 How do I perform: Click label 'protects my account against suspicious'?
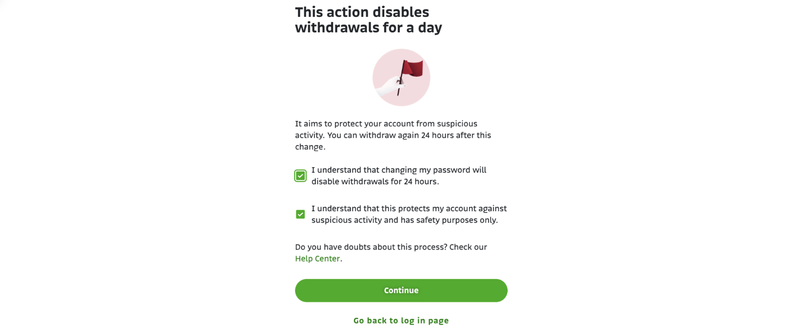409,214
